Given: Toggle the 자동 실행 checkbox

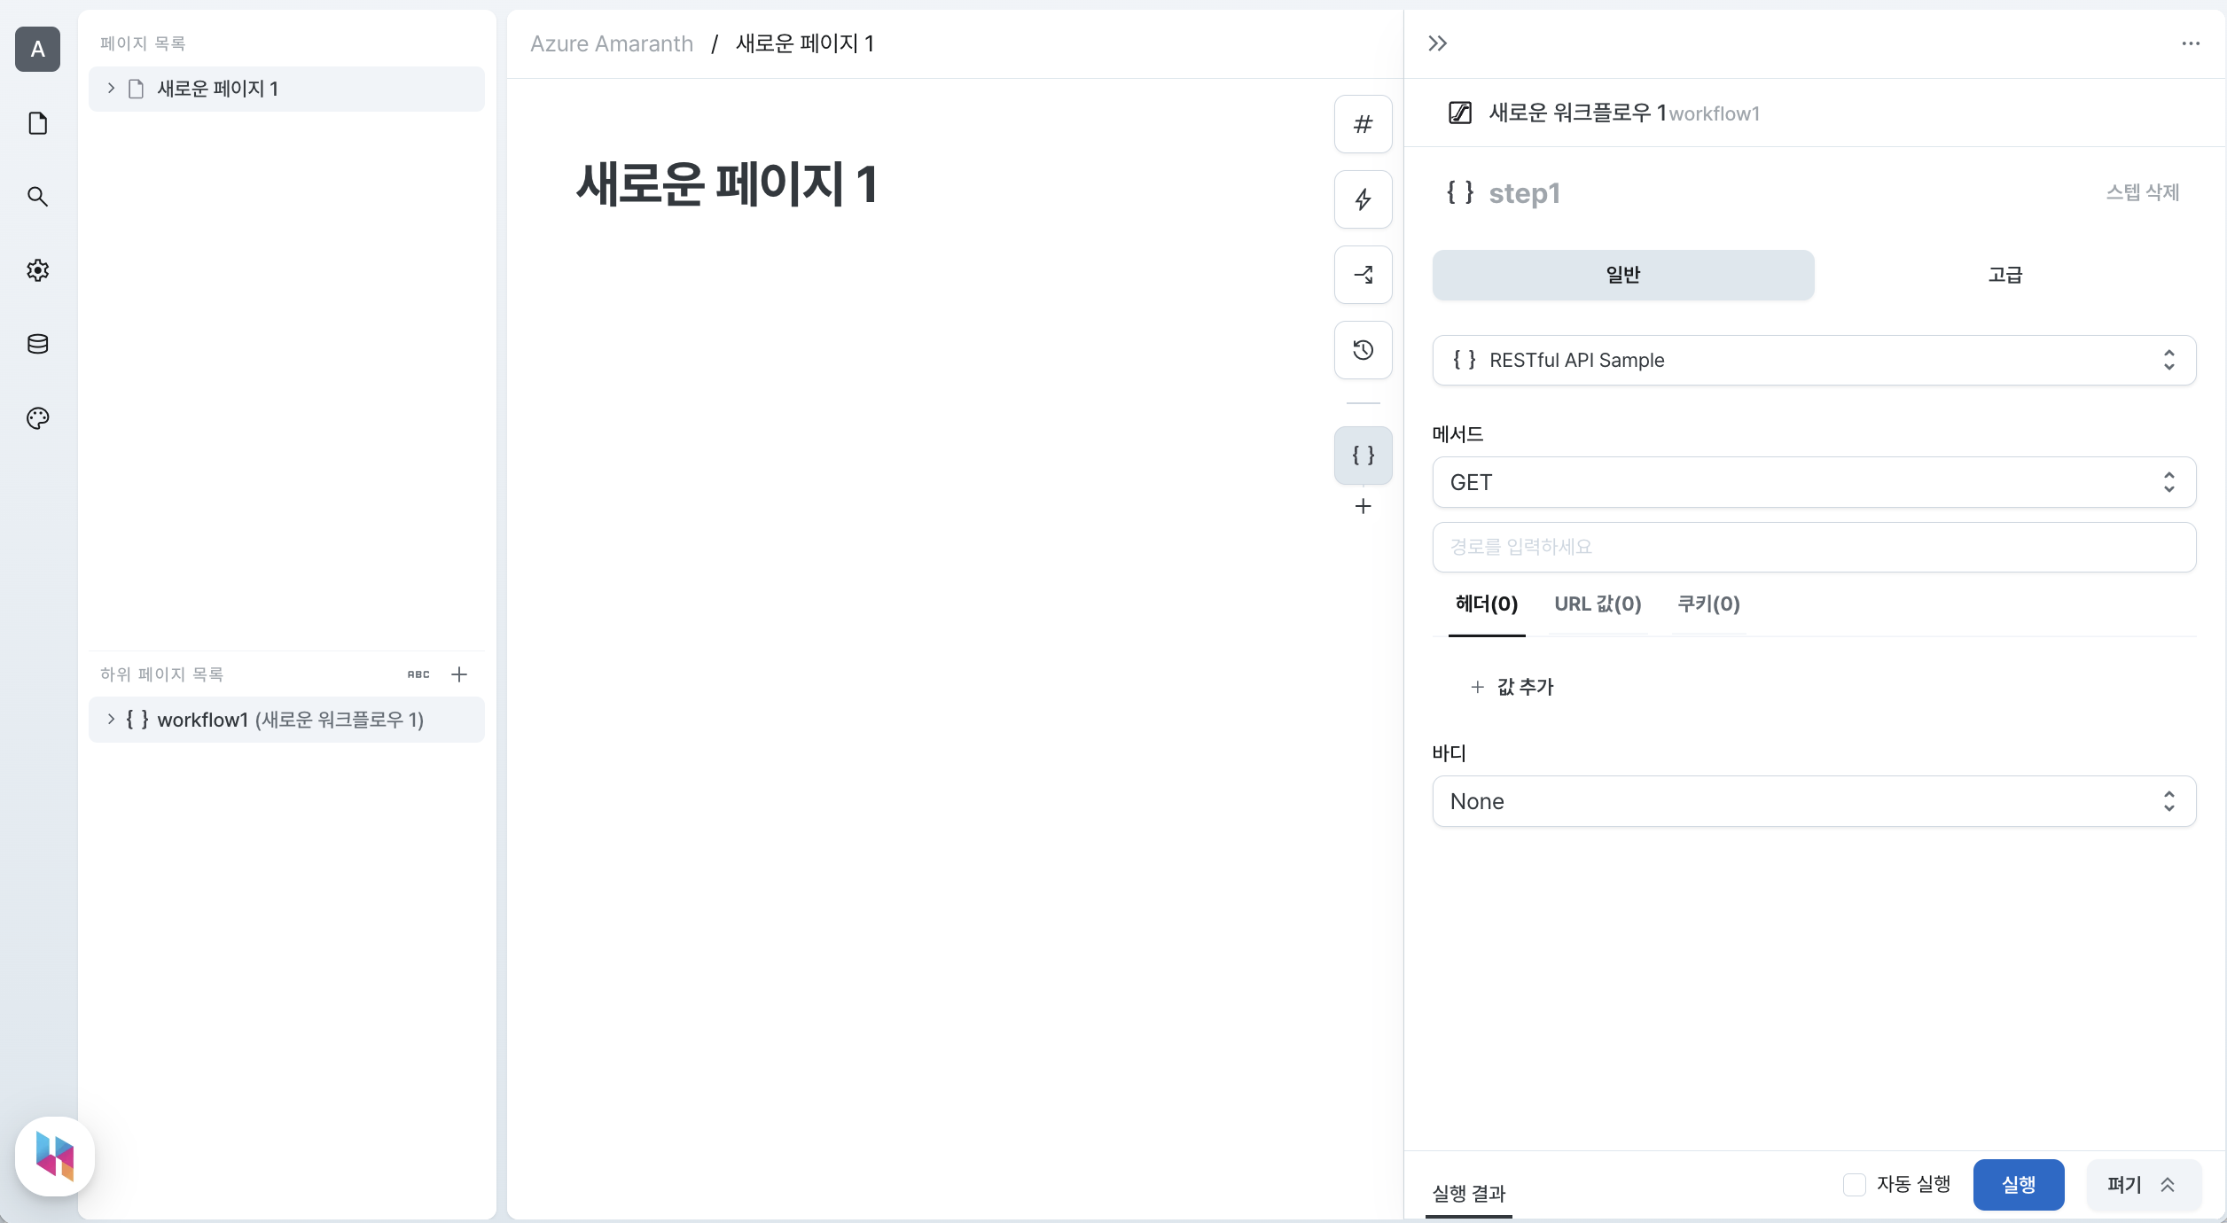Looking at the screenshot, I should point(1854,1184).
